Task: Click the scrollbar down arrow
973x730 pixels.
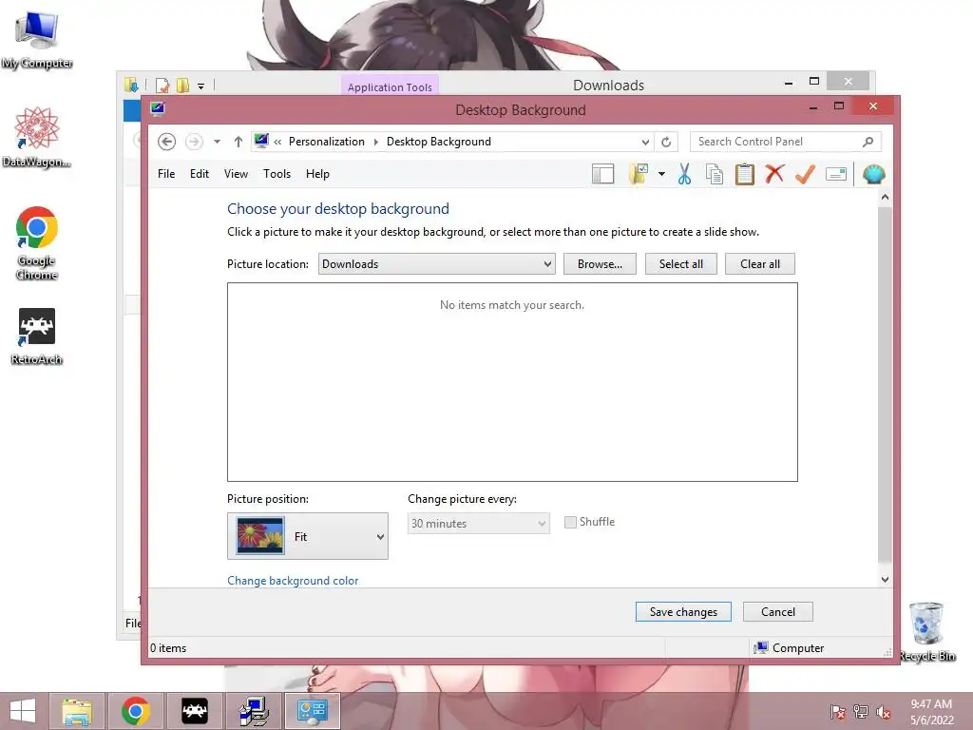Action: coord(885,579)
